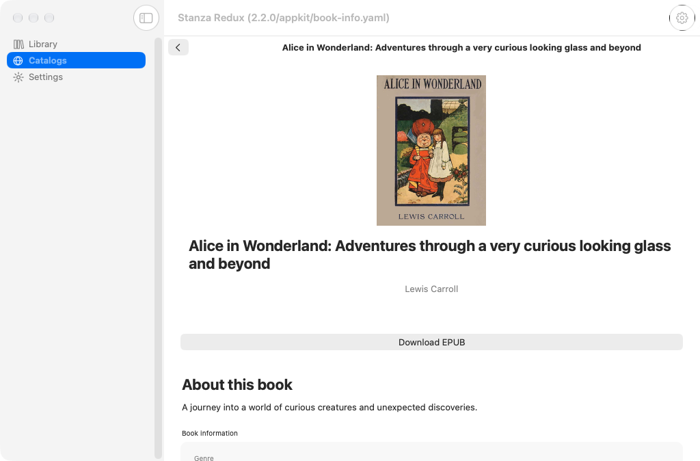
Task: Click the red close window button
Action: [18, 18]
